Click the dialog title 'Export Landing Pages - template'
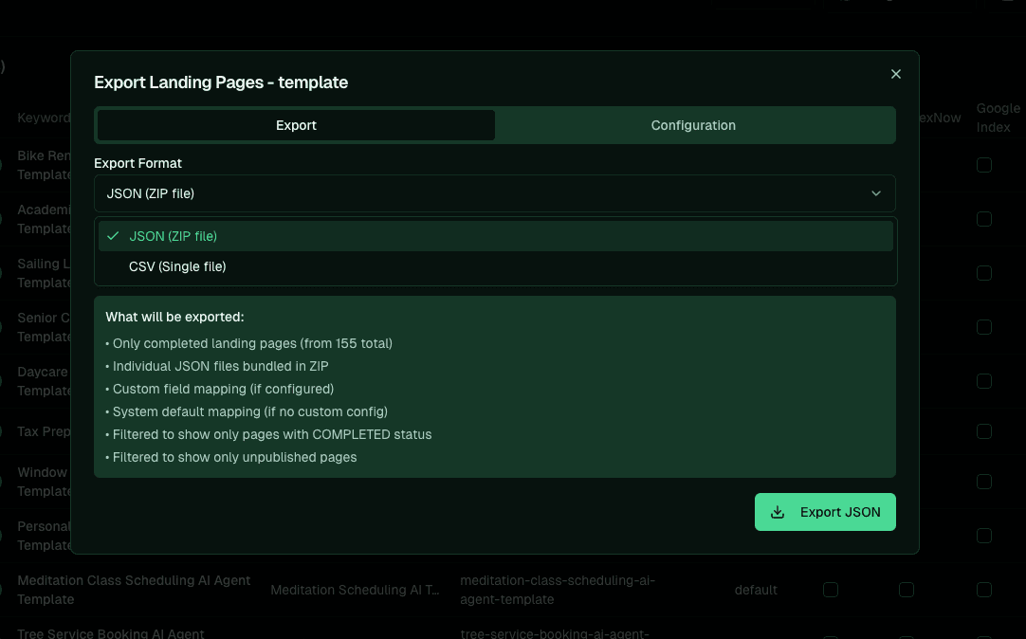This screenshot has height=639, width=1026. [221, 82]
